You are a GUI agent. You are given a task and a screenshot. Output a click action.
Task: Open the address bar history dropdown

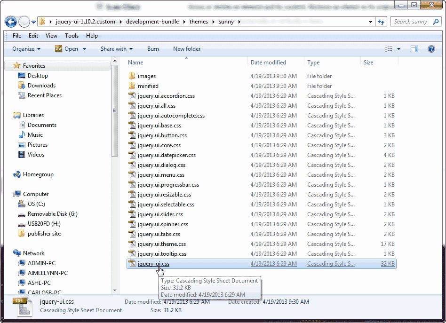pos(370,22)
